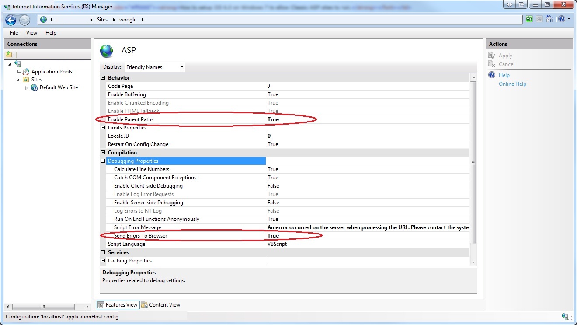Click the Script Error Message value
The height and width of the screenshot is (325, 577).
(368, 227)
